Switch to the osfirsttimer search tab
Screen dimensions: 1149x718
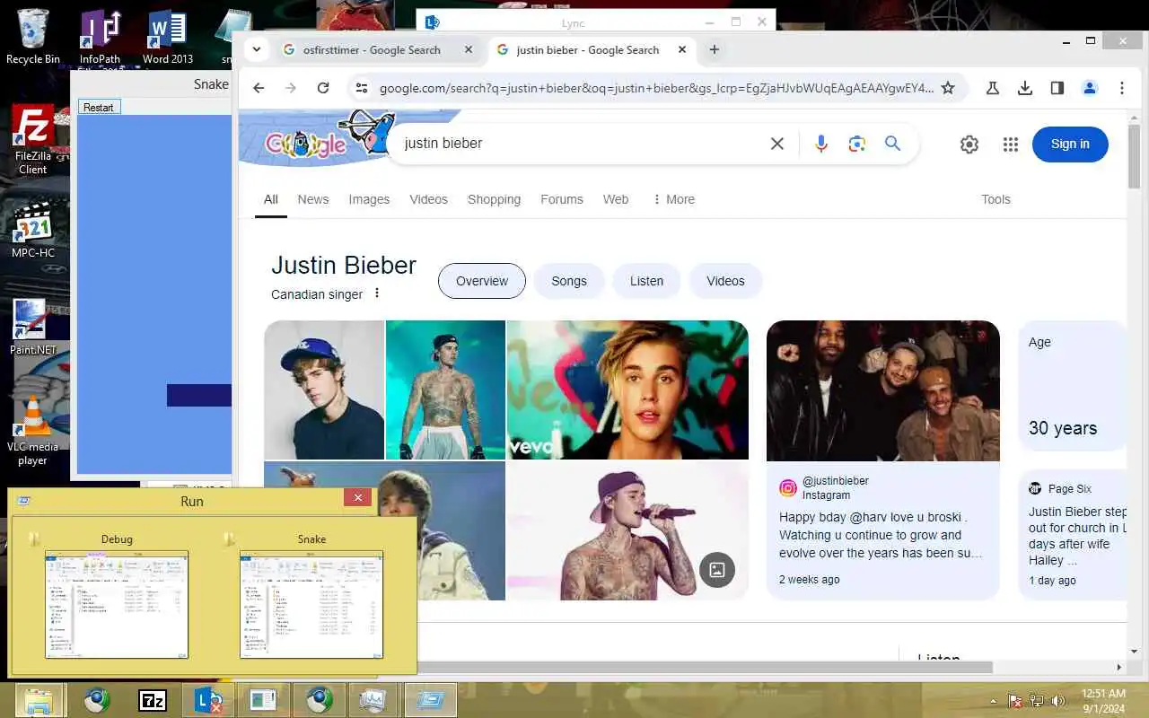(373, 50)
